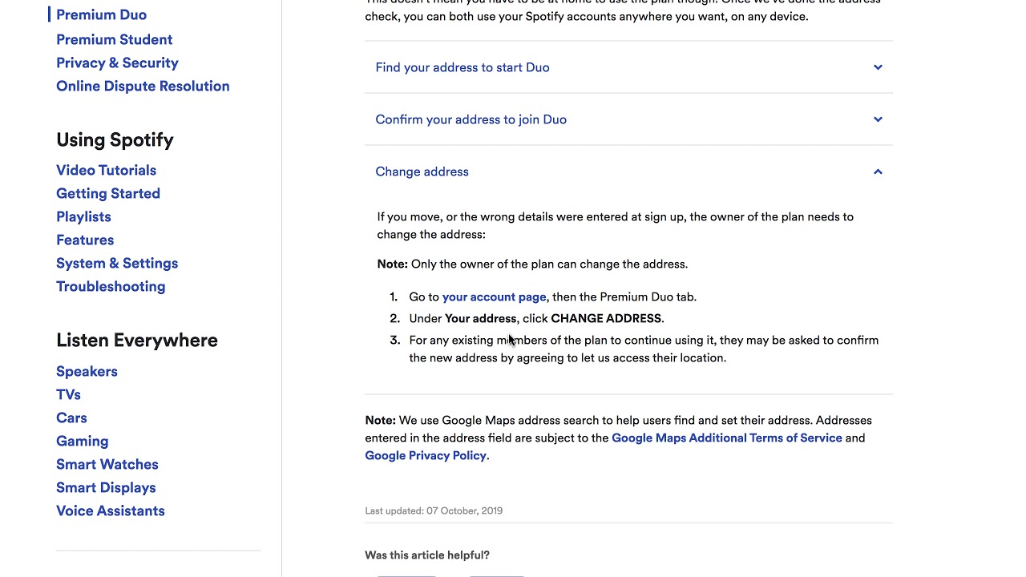Open Smart Watches listening page
Viewport: 1026px width, 577px height.
tap(107, 464)
